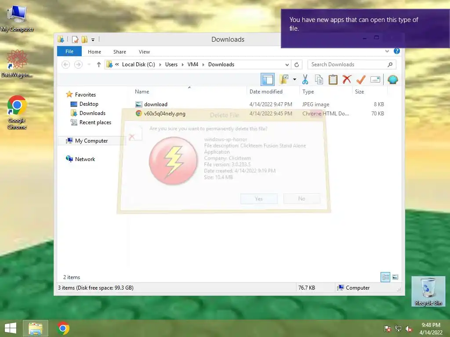Open the Recycle Bin desktop icon

click(x=428, y=291)
